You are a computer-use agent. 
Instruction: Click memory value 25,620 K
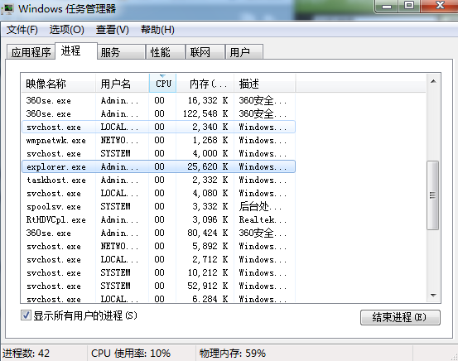[208, 166]
